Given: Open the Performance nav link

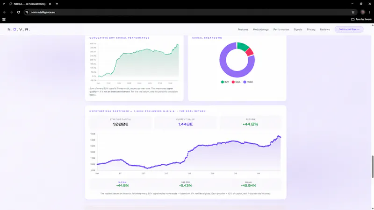Looking at the screenshot, I should click(281, 29).
